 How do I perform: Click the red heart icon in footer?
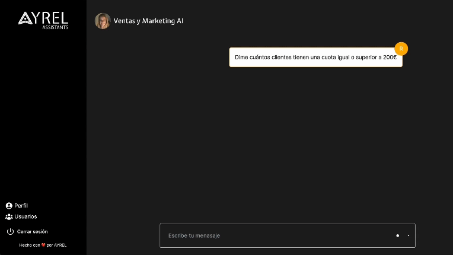tap(43, 245)
